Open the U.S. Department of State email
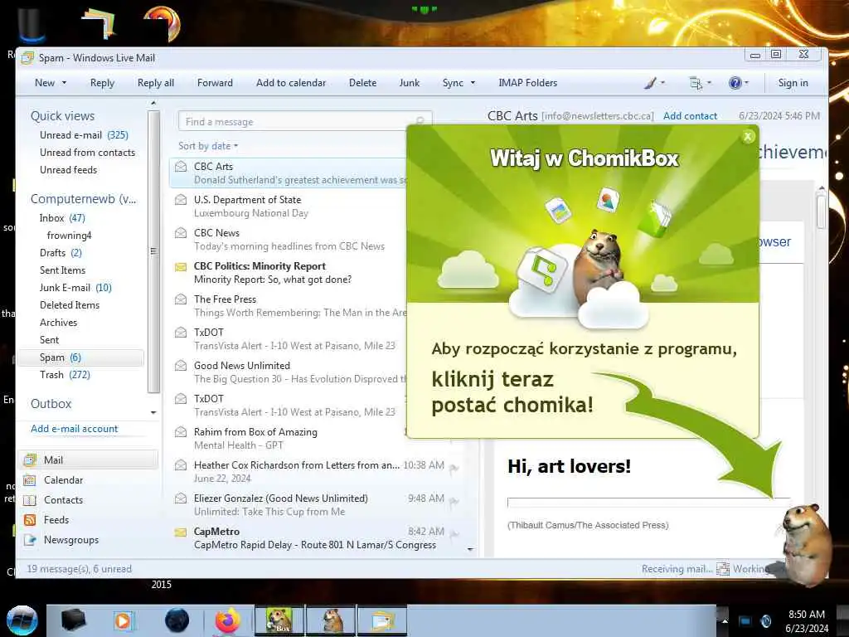This screenshot has height=637, width=849. pos(288,207)
